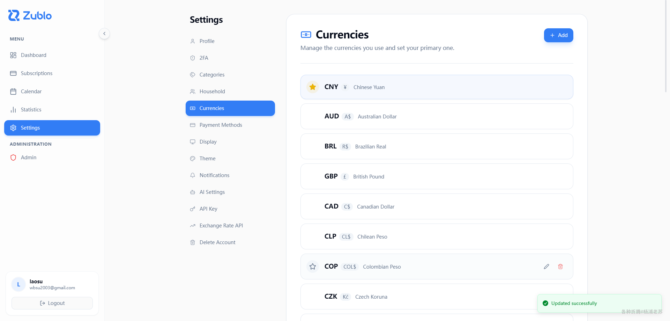This screenshot has width=670, height=321.
Task: Open the Dashboard menu item
Action: pyautogui.click(x=33, y=55)
